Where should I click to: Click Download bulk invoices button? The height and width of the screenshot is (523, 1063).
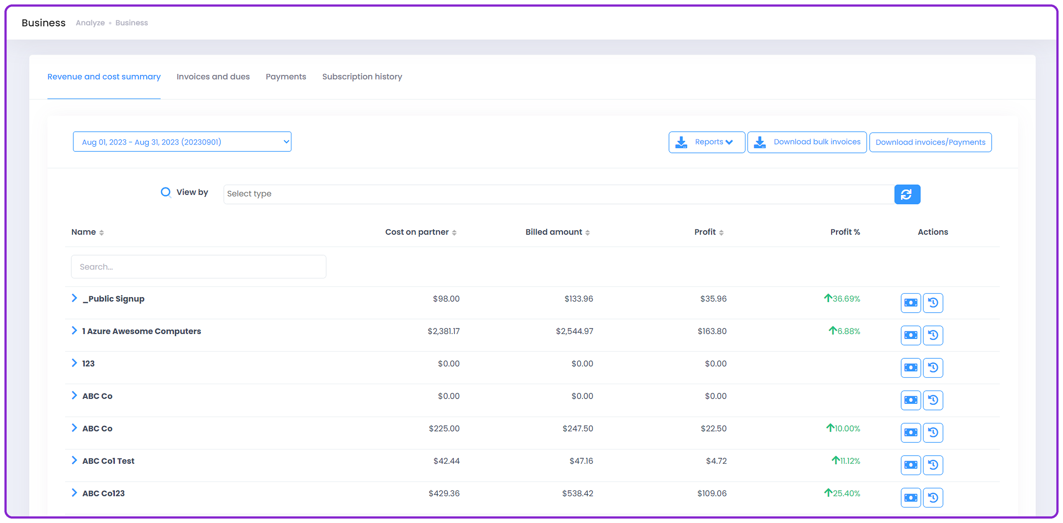807,142
